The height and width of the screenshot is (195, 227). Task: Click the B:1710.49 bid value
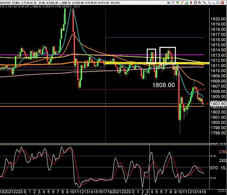click(91, 3)
